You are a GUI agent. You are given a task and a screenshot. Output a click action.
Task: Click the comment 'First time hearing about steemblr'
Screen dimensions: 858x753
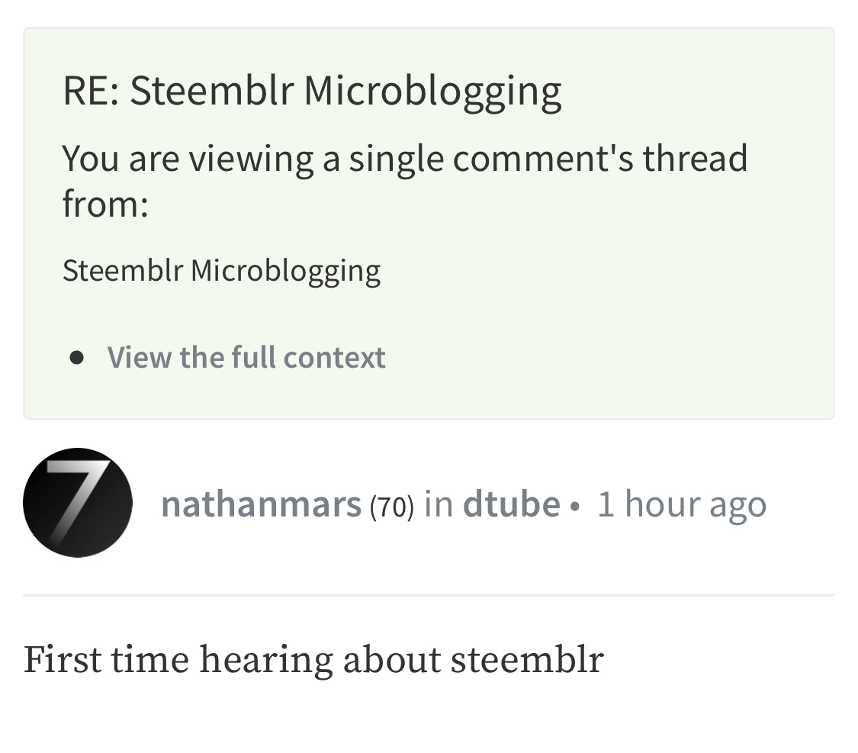[x=313, y=659]
